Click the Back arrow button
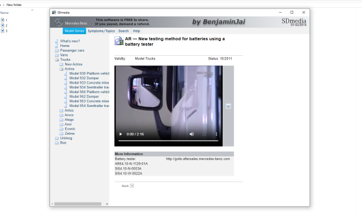Screen dimensions: 362x220 click(x=132, y=186)
